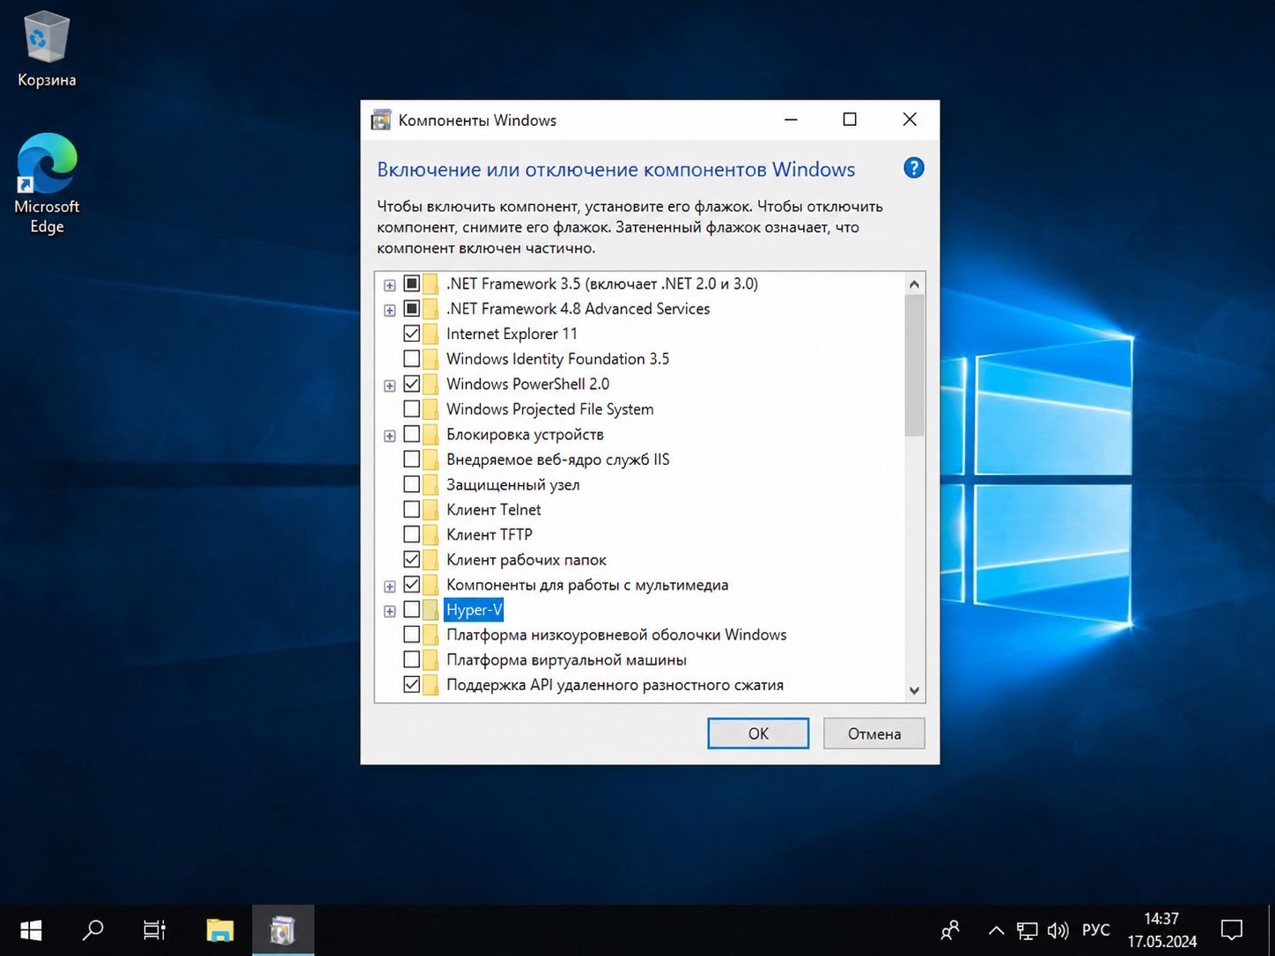The width and height of the screenshot is (1275, 956).
Task: Open the volume speaker icon
Action: pos(1058,930)
